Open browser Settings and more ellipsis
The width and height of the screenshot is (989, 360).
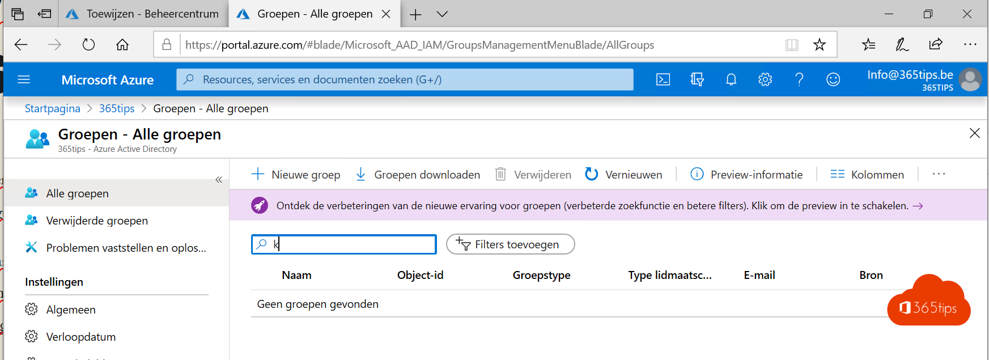click(970, 44)
